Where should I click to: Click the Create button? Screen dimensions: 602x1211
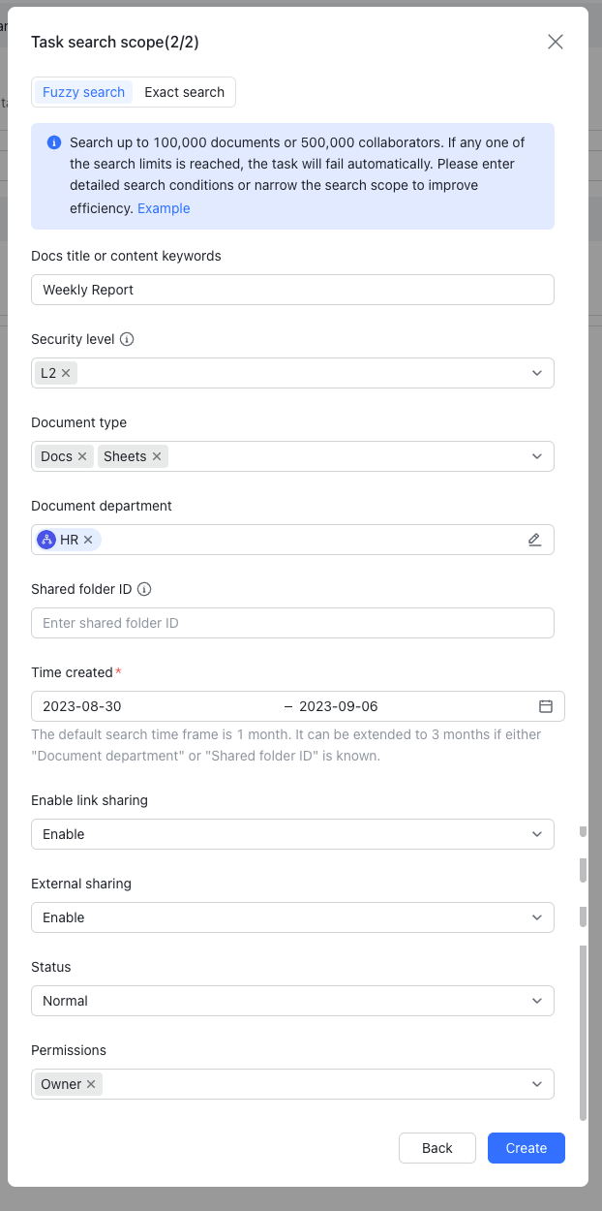[x=526, y=1148]
